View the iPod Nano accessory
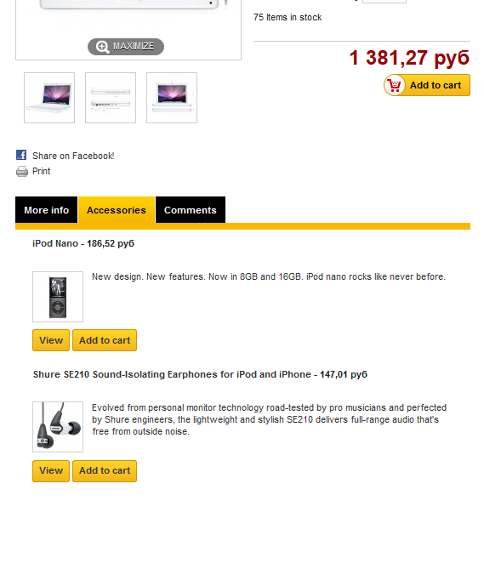The width and height of the screenshot is (484, 586). click(x=51, y=340)
